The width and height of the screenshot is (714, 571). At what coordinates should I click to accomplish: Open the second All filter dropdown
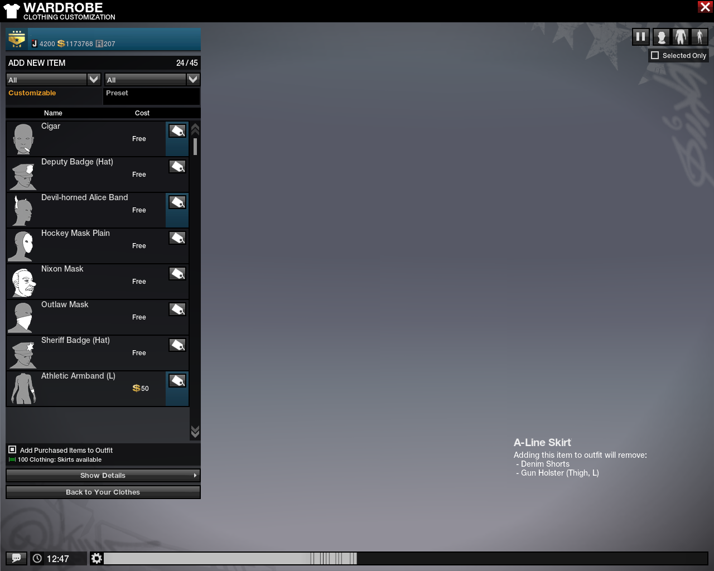193,80
